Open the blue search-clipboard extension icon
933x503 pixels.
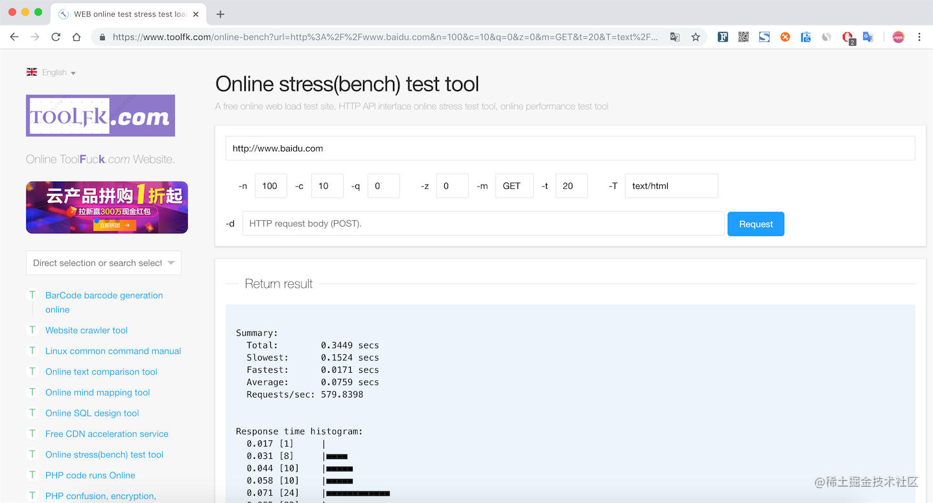[806, 37]
